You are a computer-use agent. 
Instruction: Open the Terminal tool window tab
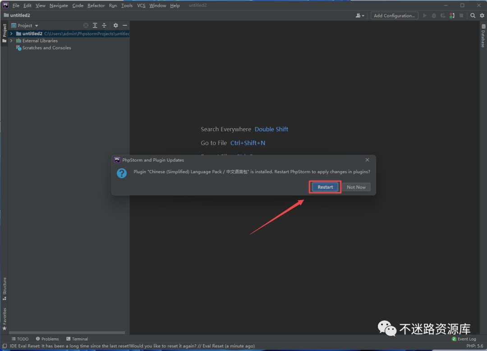coord(77,339)
